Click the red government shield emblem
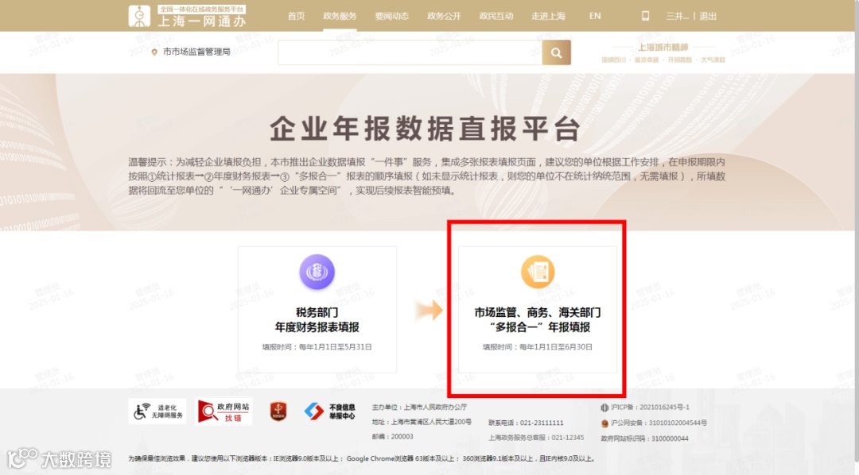The width and height of the screenshot is (859, 475). (x=278, y=411)
